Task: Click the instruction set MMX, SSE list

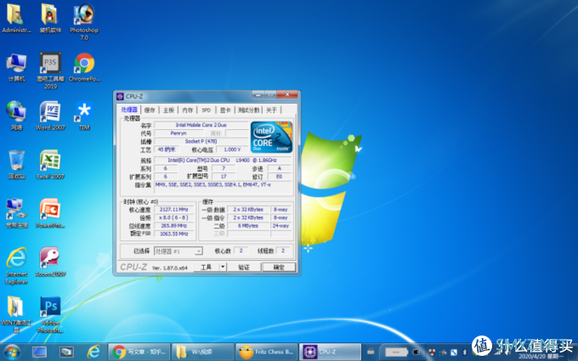Action: point(223,186)
